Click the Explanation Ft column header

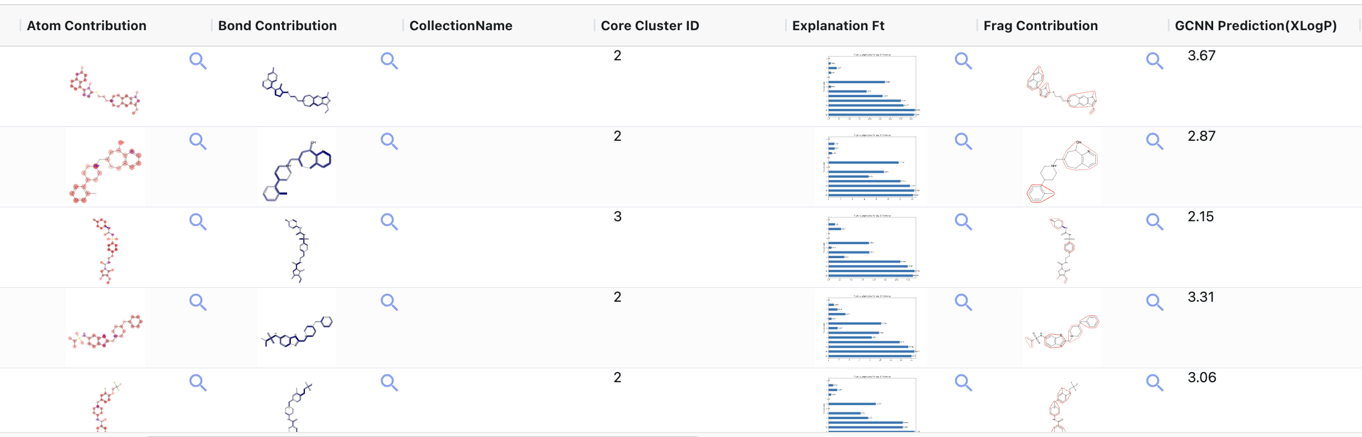click(x=838, y=26)
